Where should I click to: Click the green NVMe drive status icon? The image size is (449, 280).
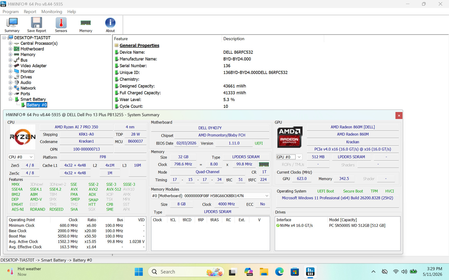pos(278,225)
